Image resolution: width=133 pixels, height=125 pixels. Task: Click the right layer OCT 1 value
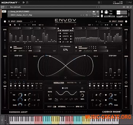point(90,25)
